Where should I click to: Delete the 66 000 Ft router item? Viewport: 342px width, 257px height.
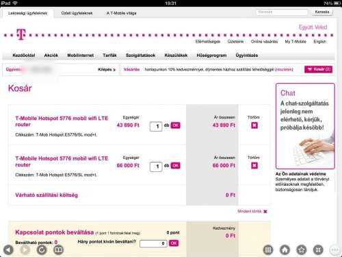coord(254,165)
